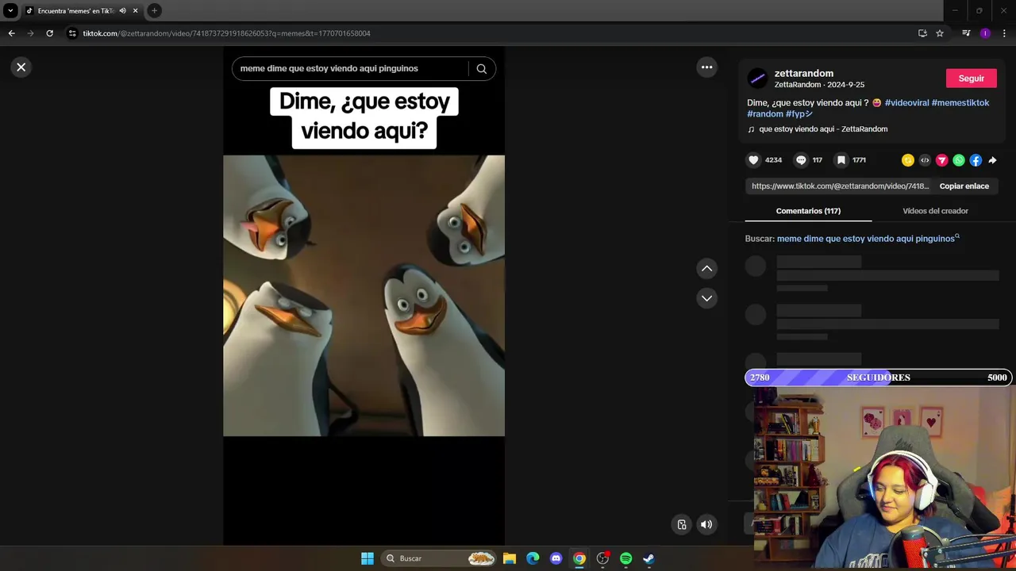
Task: Open the three-dots more options menu
Action: point(706,67)
